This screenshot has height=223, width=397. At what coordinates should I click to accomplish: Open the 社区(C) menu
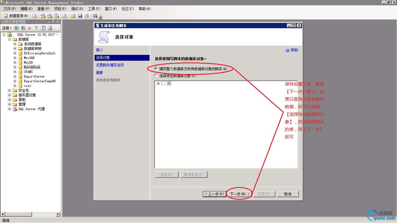[128, 9]
